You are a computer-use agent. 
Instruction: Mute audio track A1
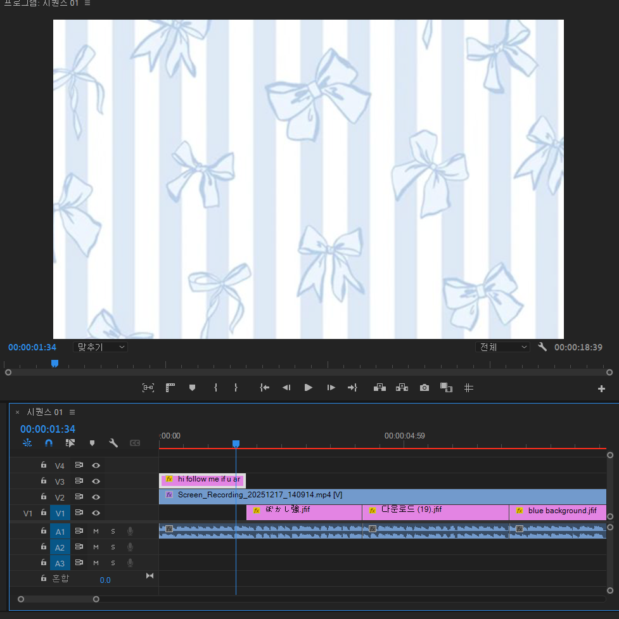tap(96, 531)
